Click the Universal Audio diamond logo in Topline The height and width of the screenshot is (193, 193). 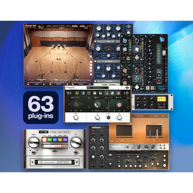(x=127, y=88)
